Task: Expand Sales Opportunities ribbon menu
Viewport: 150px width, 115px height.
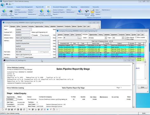Action: click(x=21, y=12)
